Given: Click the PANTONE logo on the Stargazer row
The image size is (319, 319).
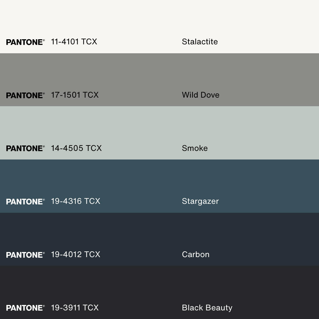Looking at the screenshot, I should (25, 202).
